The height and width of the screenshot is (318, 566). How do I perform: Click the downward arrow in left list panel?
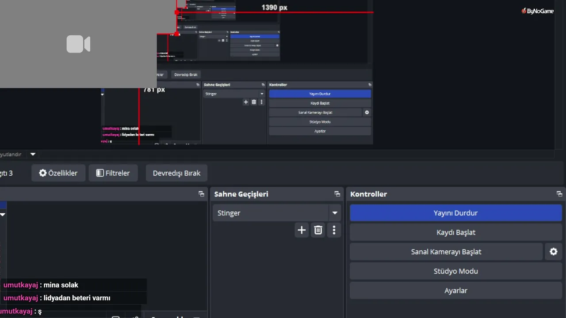[3, 214]
